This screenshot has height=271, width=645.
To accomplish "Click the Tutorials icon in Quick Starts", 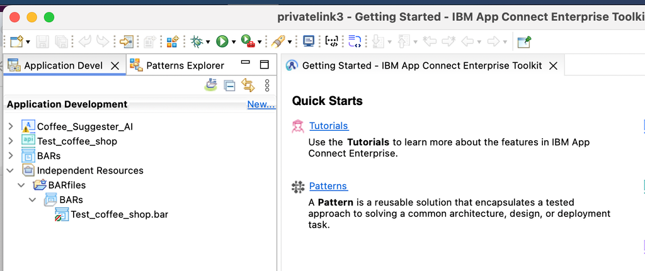I will 298,126.
